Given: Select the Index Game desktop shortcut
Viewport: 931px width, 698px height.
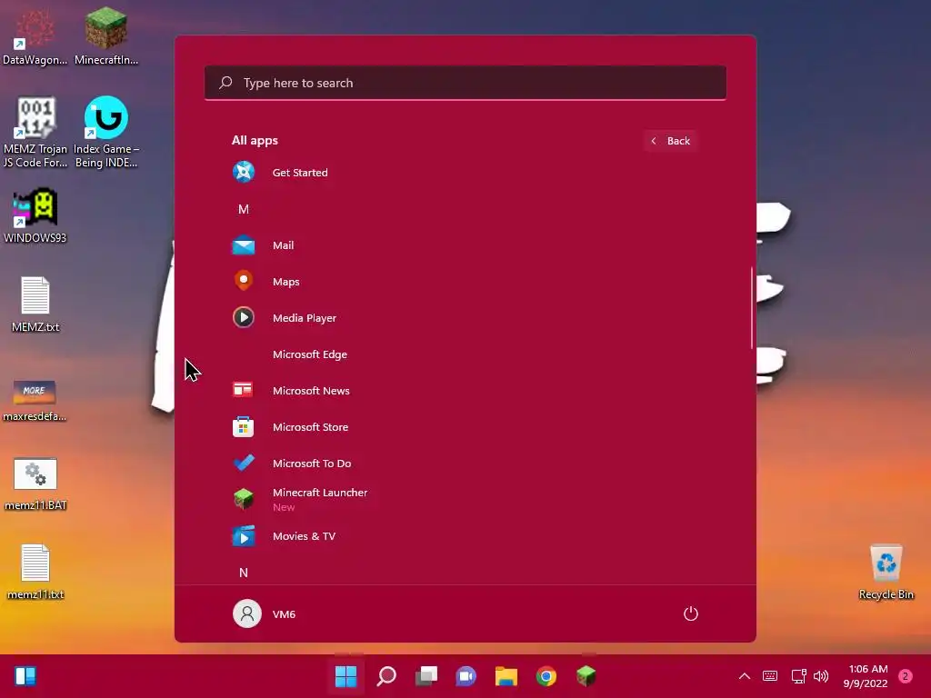Looking at the screenshot, I should pos(106,133).
